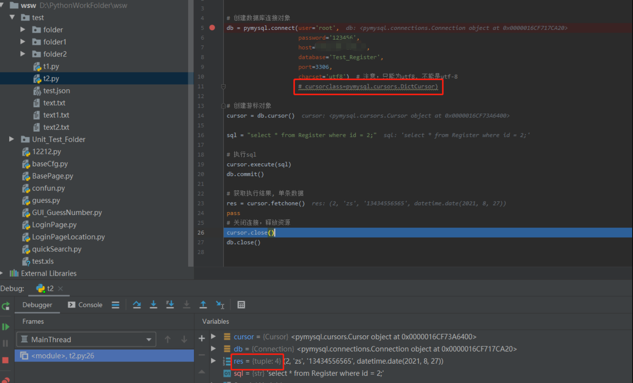This screenshot has height=383, width=633.
Task: Click cursor.execute(sql) line in editor
Action: (259, 165)
